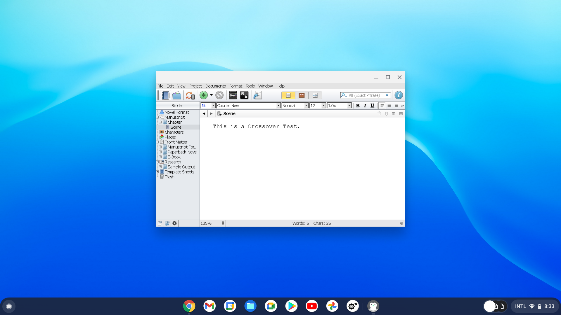The image size is (561, 315).
Task: Clear the search field
Action: click(387, 95)
